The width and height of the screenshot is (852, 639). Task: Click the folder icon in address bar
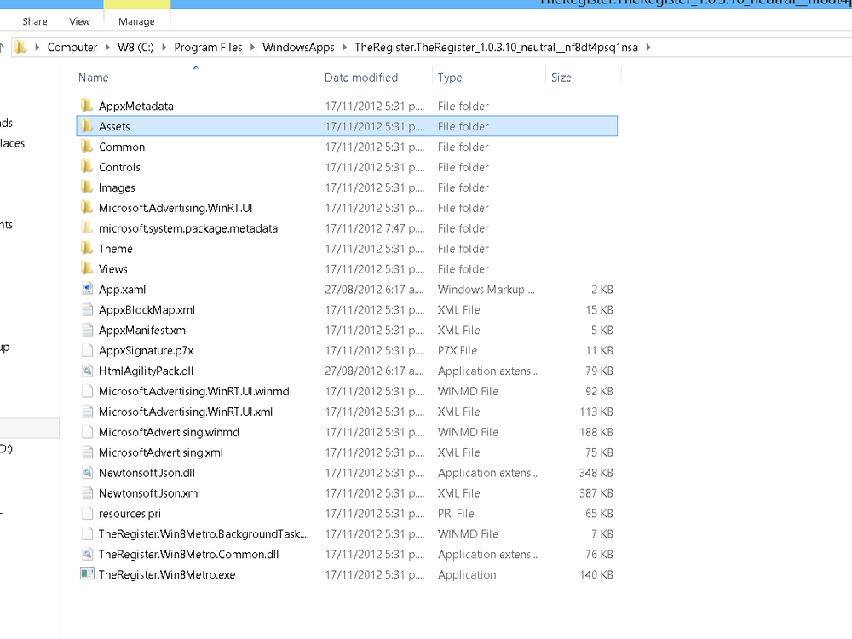pyautogui.click(x=20, y=47)
